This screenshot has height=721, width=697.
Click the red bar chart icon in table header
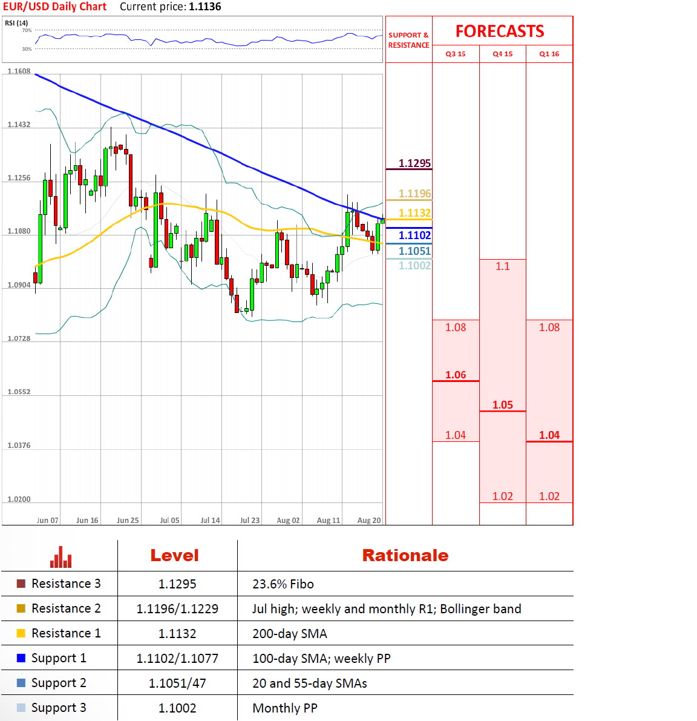(61, 557)
